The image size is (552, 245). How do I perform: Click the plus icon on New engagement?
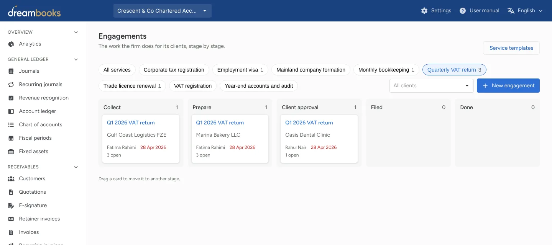[x=485, y=86]
